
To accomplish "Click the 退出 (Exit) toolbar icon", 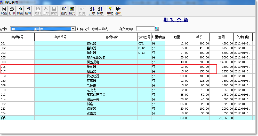I will click(118, 11).
